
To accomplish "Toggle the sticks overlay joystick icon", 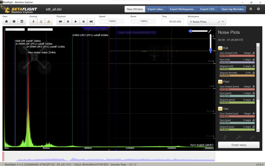I will pos(41,22).
